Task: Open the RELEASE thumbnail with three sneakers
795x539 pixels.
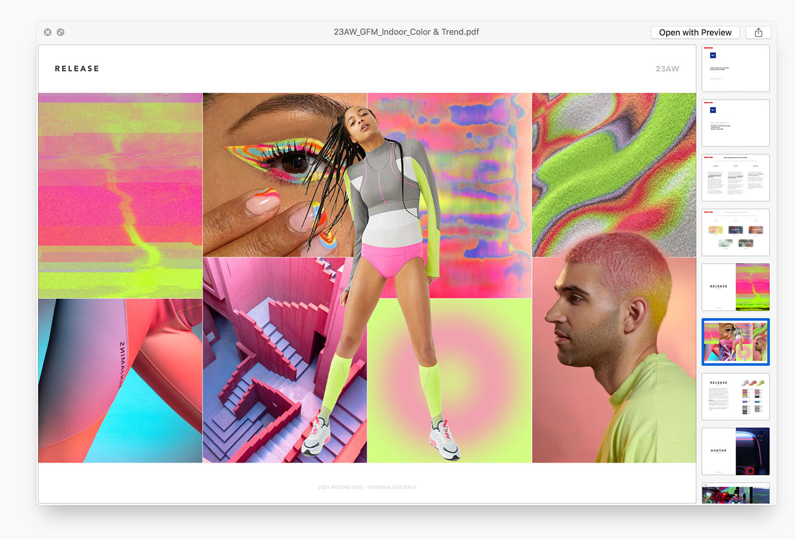Action: click(735, 396)
